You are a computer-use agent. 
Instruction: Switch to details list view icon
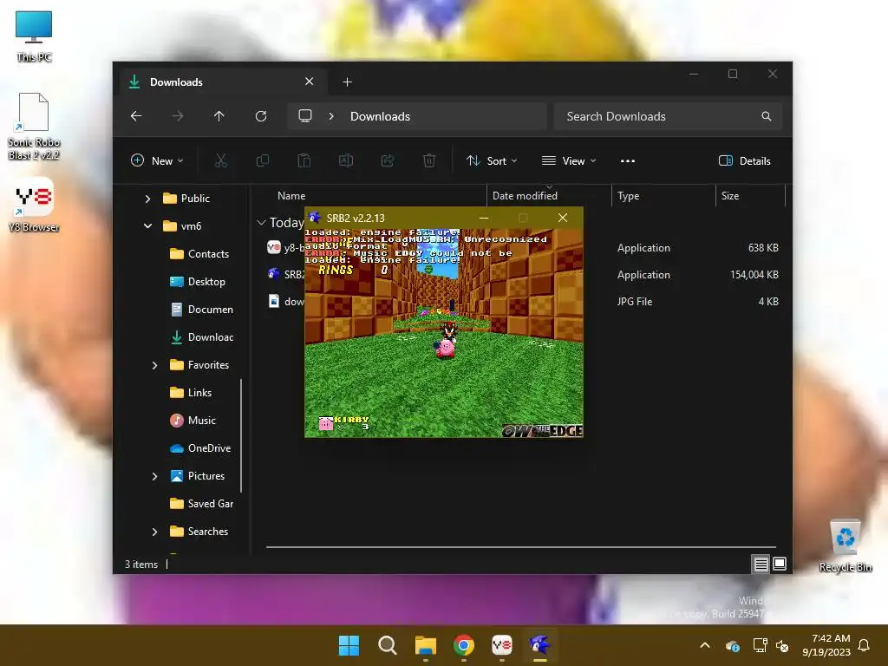coord(761,564)
